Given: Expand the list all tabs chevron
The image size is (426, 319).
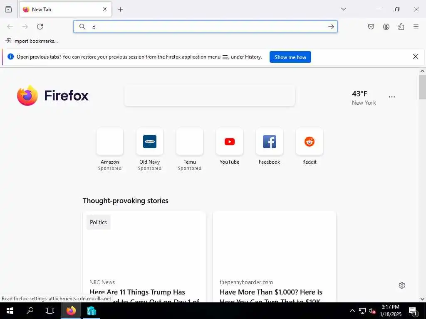Looking at the screenshot, I should click(344, 9).
